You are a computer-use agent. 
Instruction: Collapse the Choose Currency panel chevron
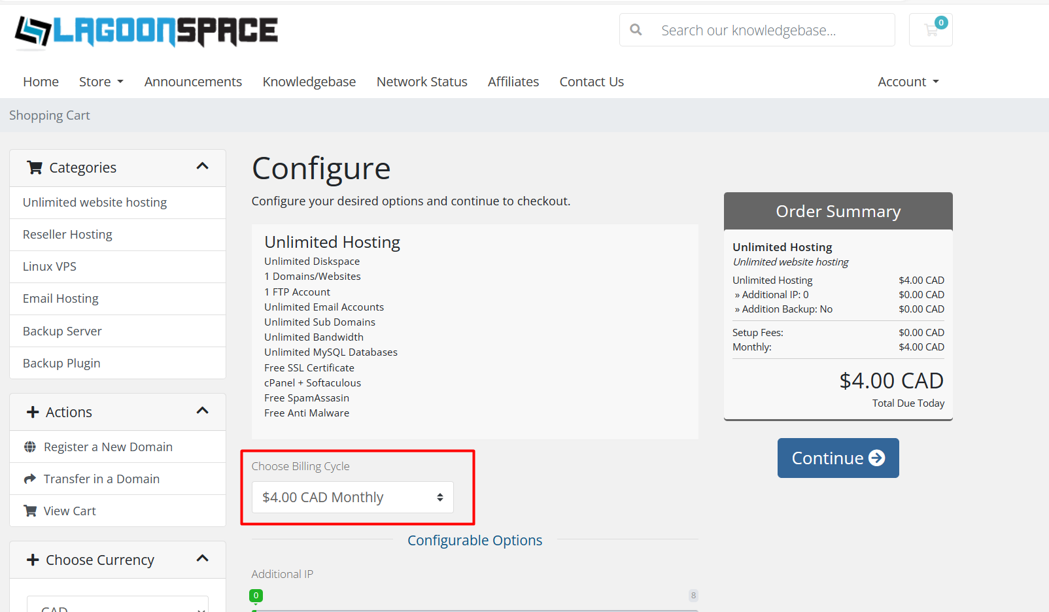[203, 559]
